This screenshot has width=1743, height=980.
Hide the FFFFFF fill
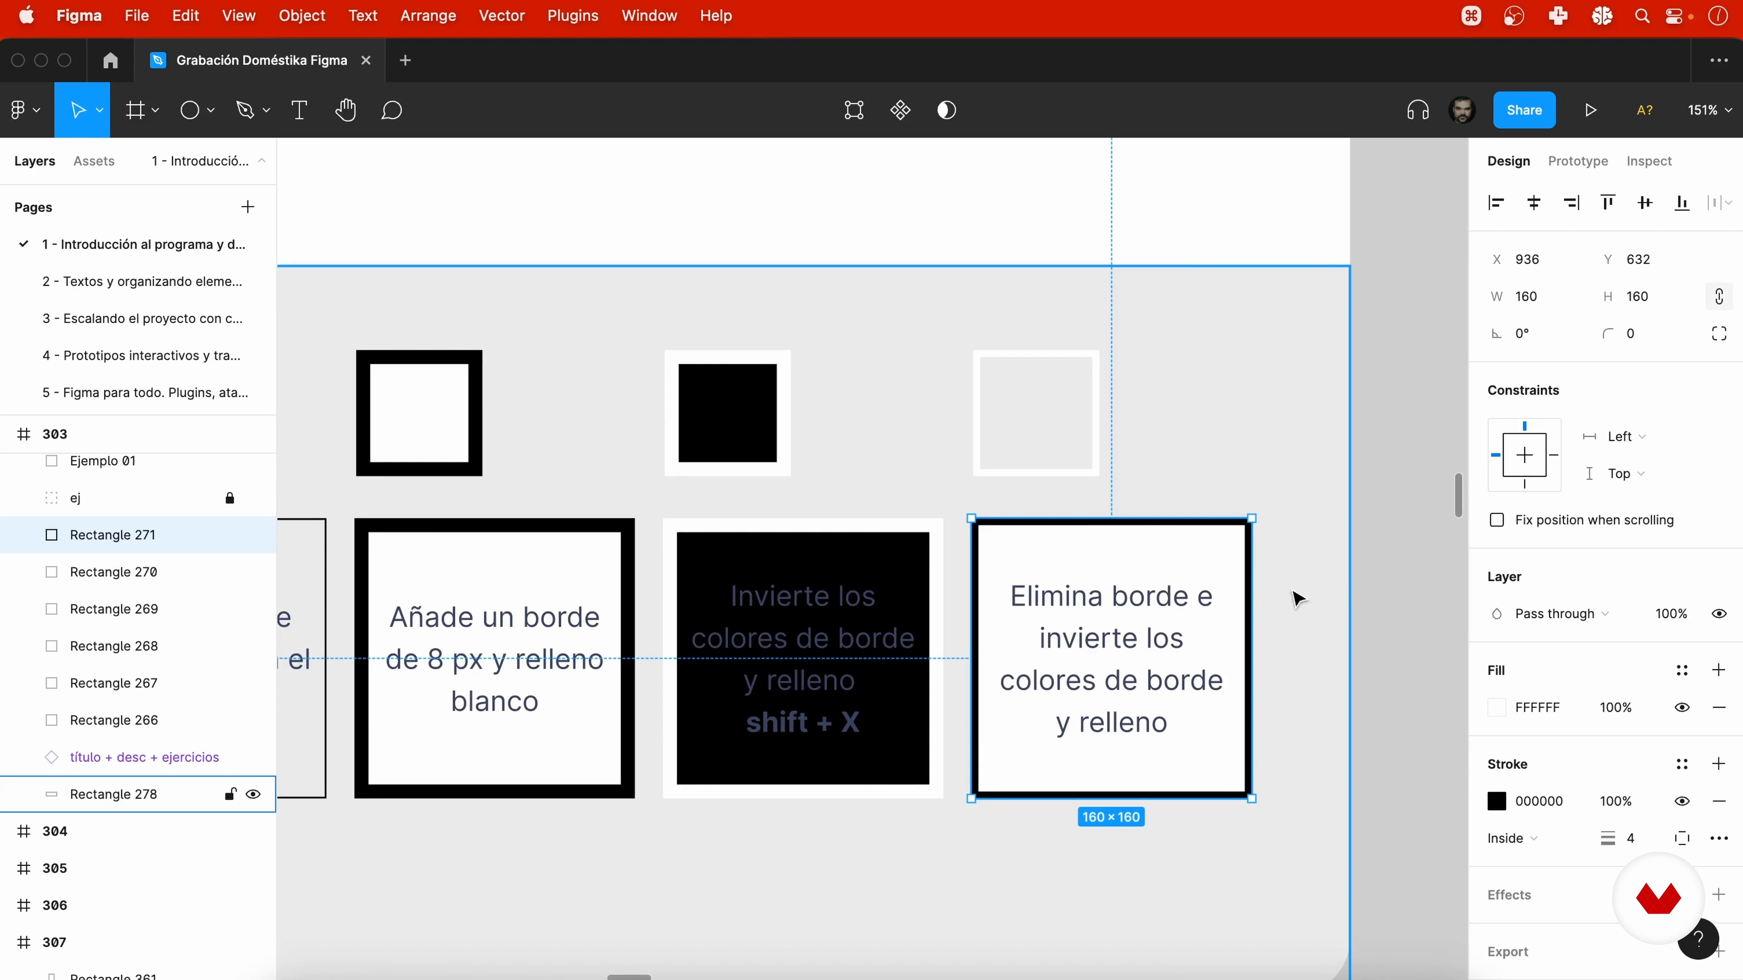[1682, 707]
